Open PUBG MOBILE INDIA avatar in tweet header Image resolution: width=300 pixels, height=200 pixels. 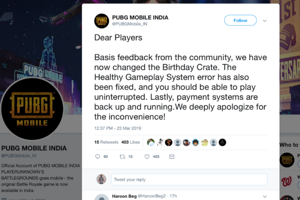coord(101,21)
